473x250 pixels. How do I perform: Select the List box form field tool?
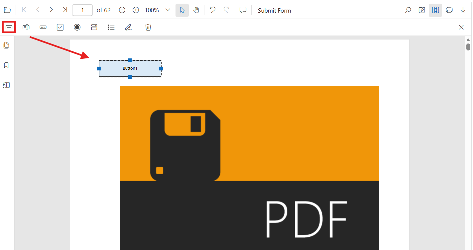[x=111, y=27]
